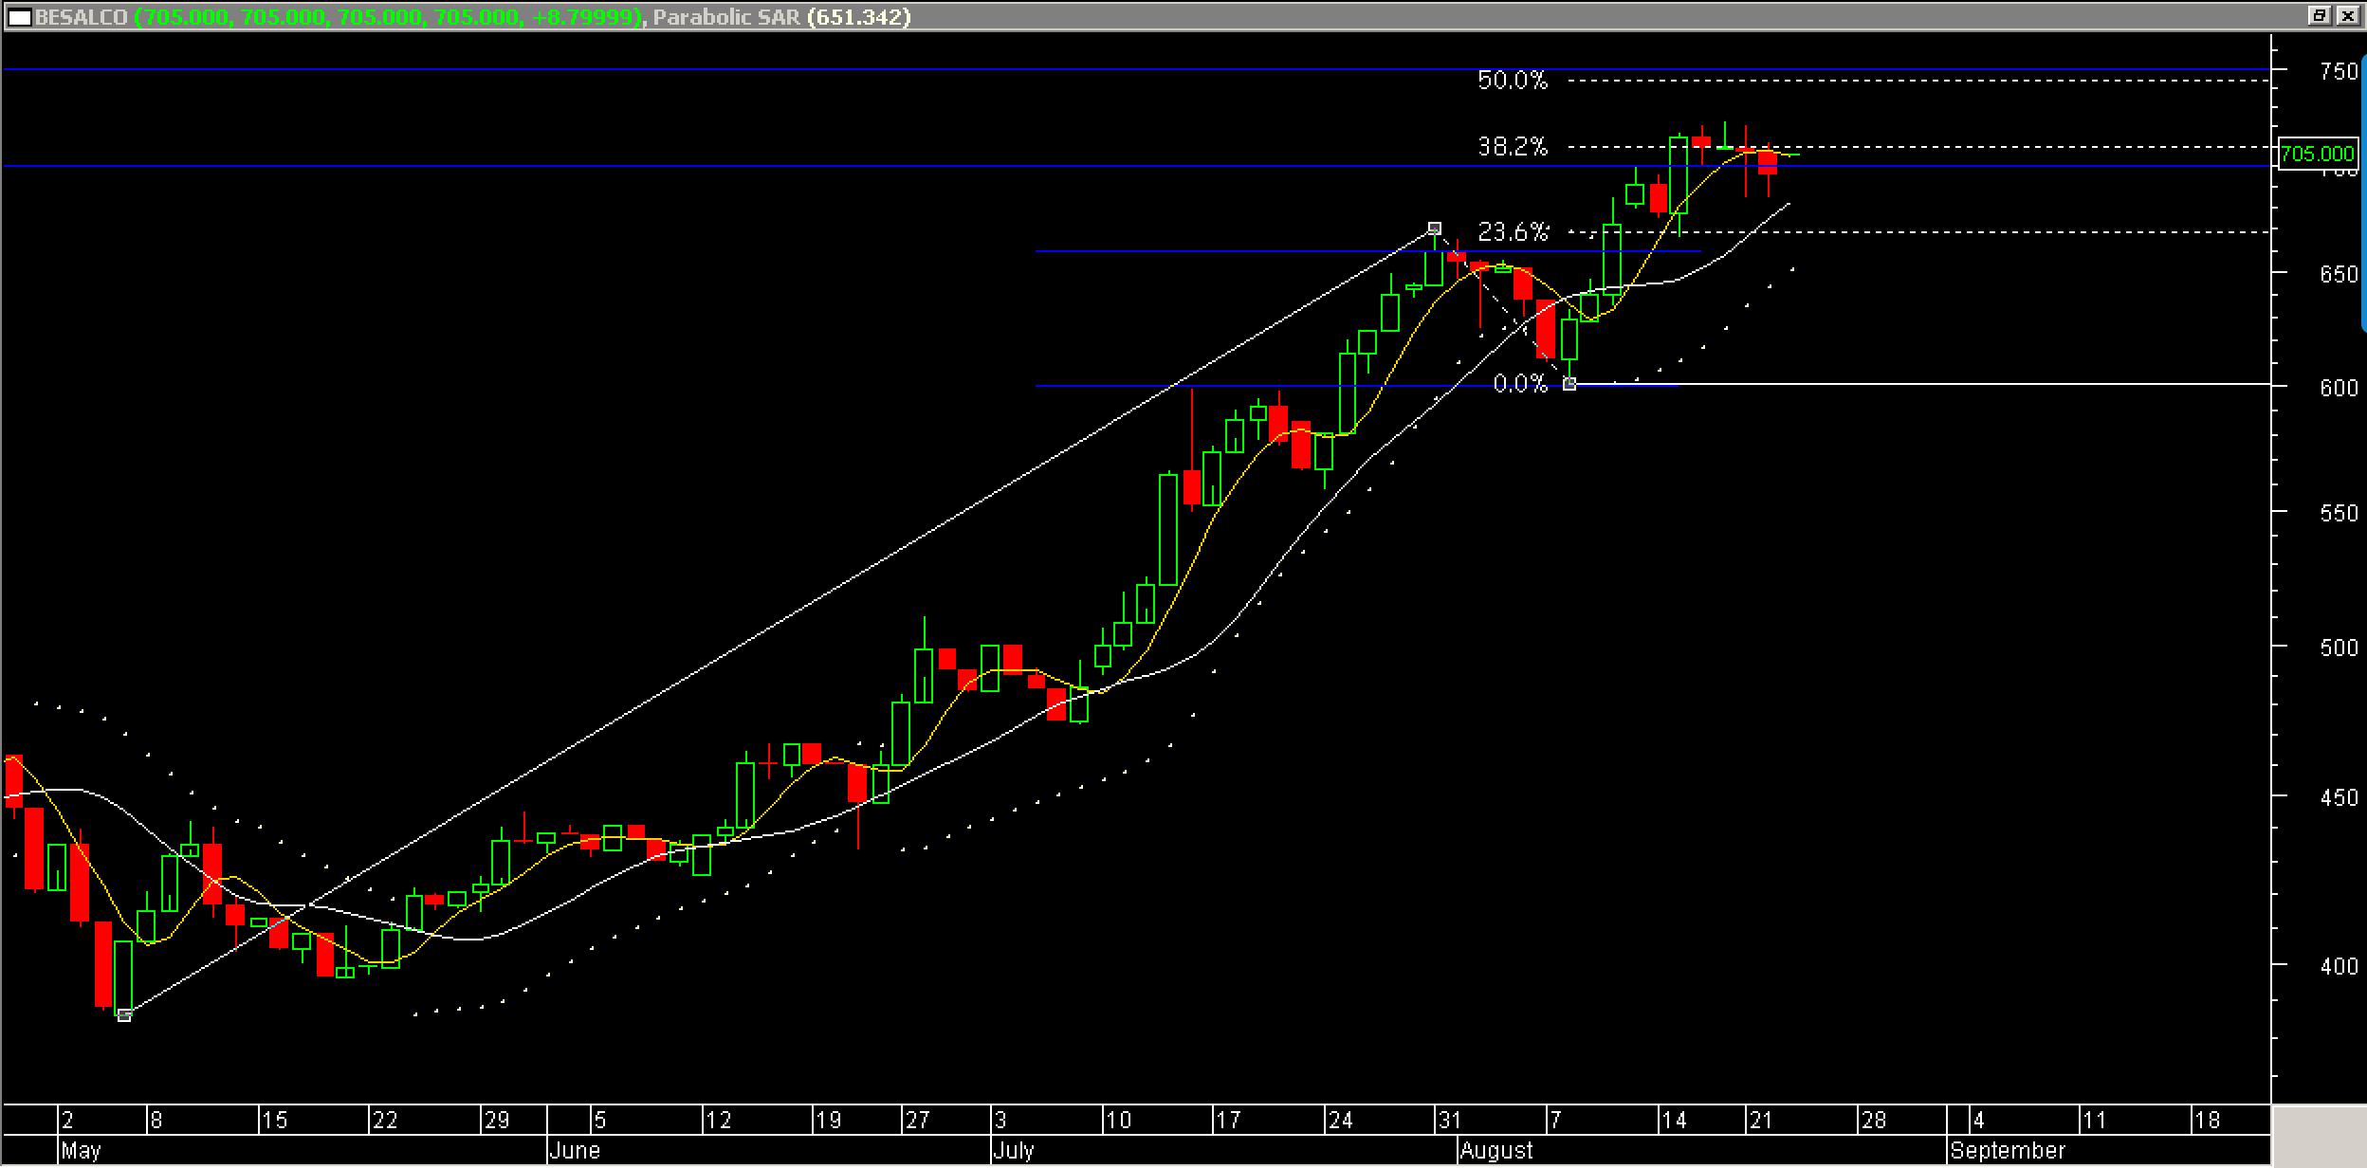Select the Fibonacci handle at the 0.0% level
Viewport: 2367px width, 1168px height.
(x=1569, y=384)
